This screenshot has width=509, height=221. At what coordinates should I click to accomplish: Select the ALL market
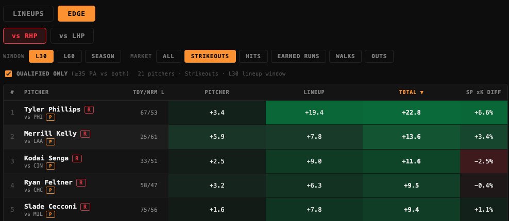(x=168, y=56)
